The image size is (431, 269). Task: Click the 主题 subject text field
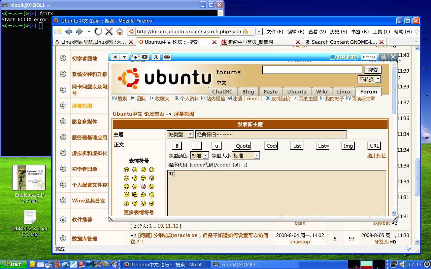(x=271, y=134)
